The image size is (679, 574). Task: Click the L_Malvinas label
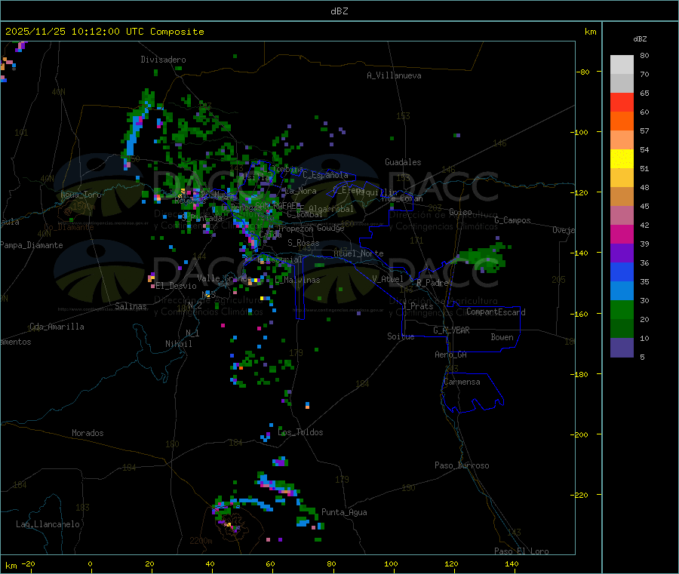click(x=297, y=280)
